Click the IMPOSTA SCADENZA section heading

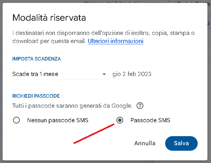36,59
